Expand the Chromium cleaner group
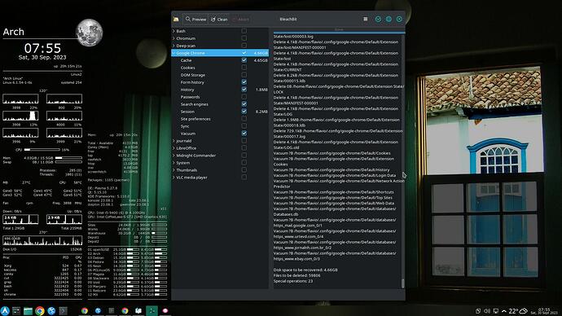 (173, 38)
